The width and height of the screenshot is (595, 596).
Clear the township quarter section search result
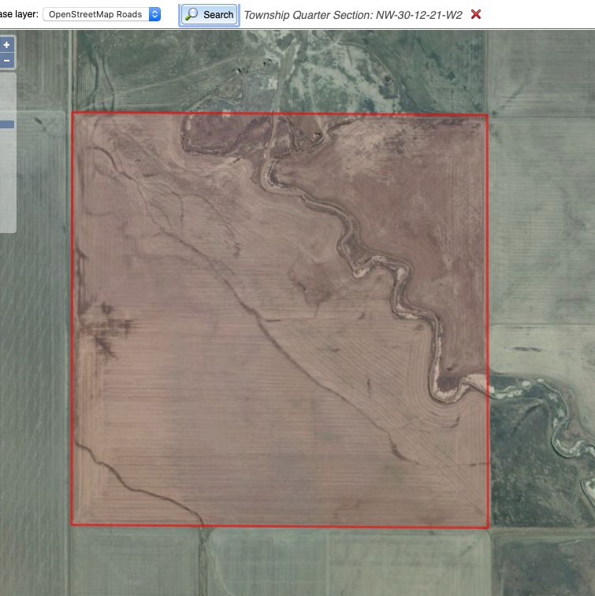[476, 14]
